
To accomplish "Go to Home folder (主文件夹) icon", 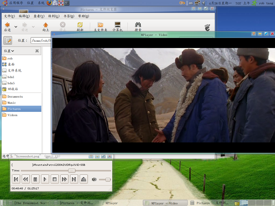I will 100,27.
